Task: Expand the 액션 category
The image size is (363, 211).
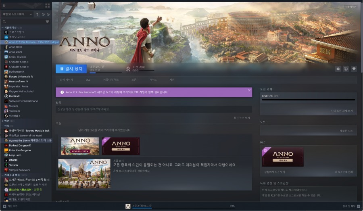Action: (2, 121)
